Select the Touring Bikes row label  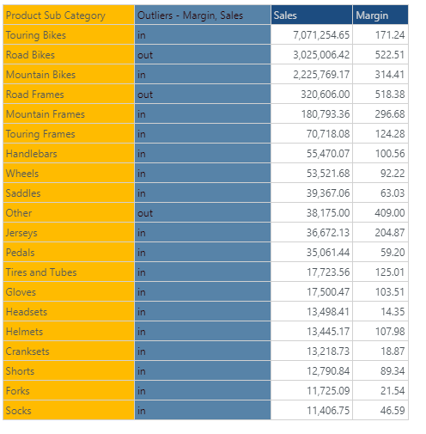tap(69, 34)
